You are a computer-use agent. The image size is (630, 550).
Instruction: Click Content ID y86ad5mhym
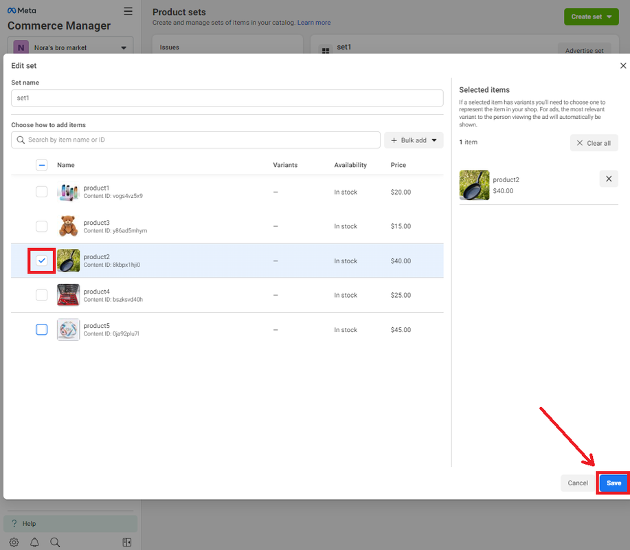coord(115,230)
